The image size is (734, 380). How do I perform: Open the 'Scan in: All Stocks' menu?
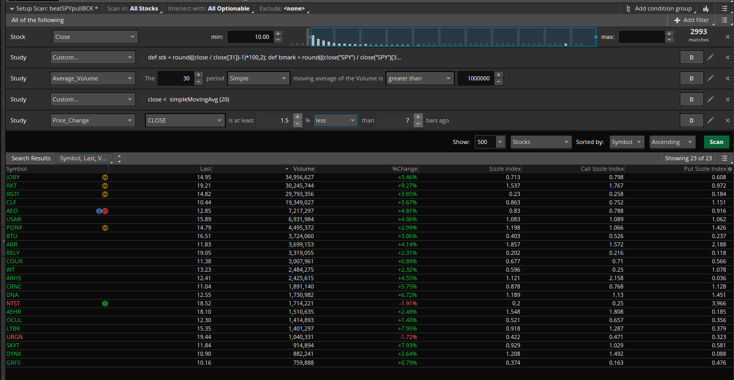[x=132, y=8]
